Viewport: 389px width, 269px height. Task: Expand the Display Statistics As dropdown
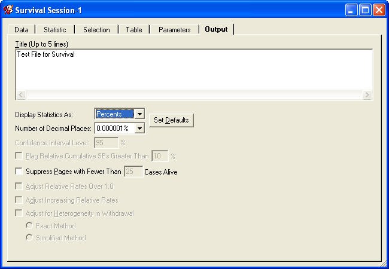pos(139,114)
